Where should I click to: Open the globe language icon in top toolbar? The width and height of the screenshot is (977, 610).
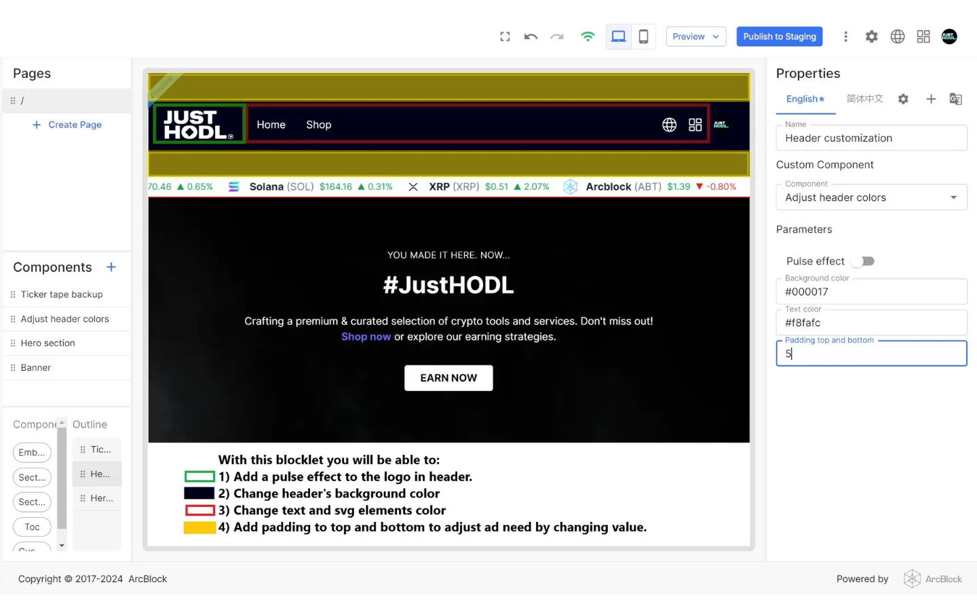898,37
